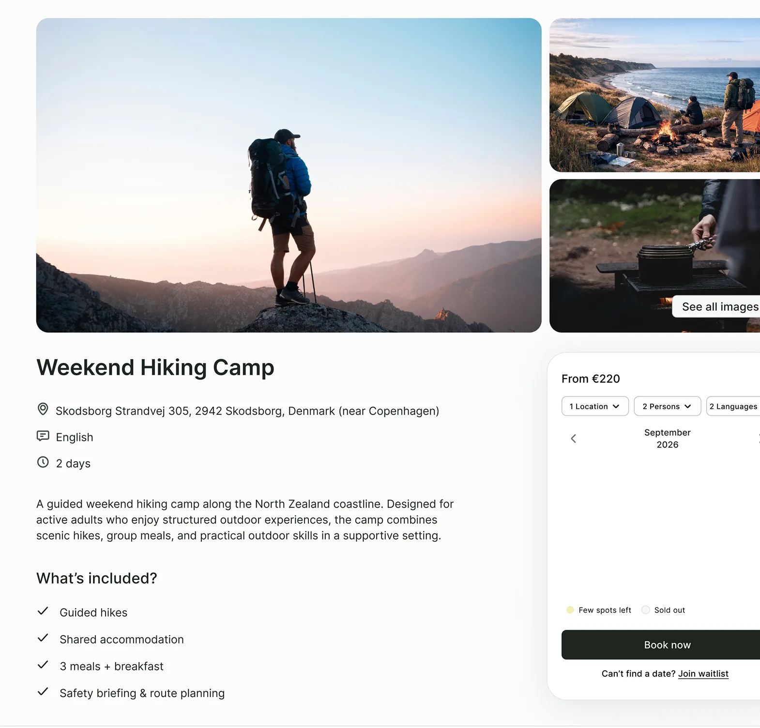Image resolution: width=760 pixels, height=728 pixels.
Task: Click the checkmark beside 3 meals + breakfast
Action: pyautogui.click(x=43, y=665)
